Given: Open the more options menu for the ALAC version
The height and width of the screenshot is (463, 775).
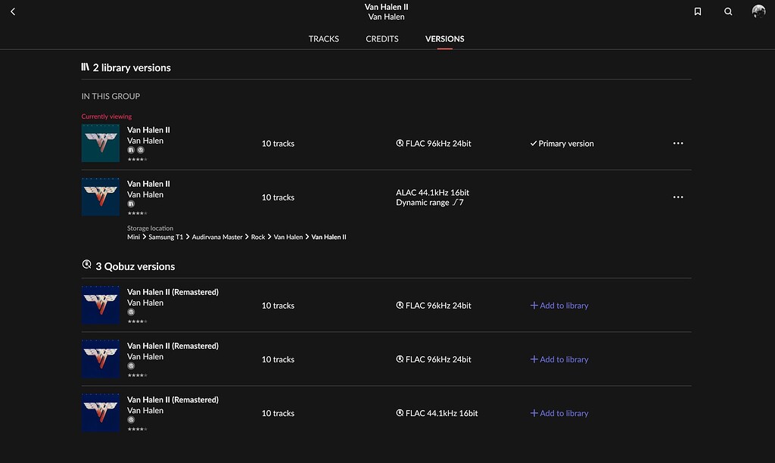Looking at the screenshot, I should pyautogui.click(x=678, y=197).
